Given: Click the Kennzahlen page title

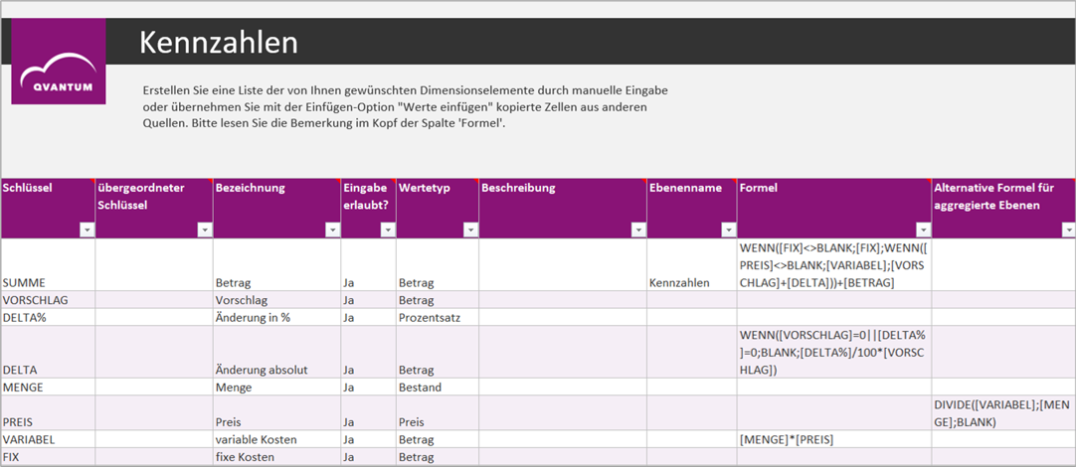Looking at the screenshot, I should [x=218, y=42].
